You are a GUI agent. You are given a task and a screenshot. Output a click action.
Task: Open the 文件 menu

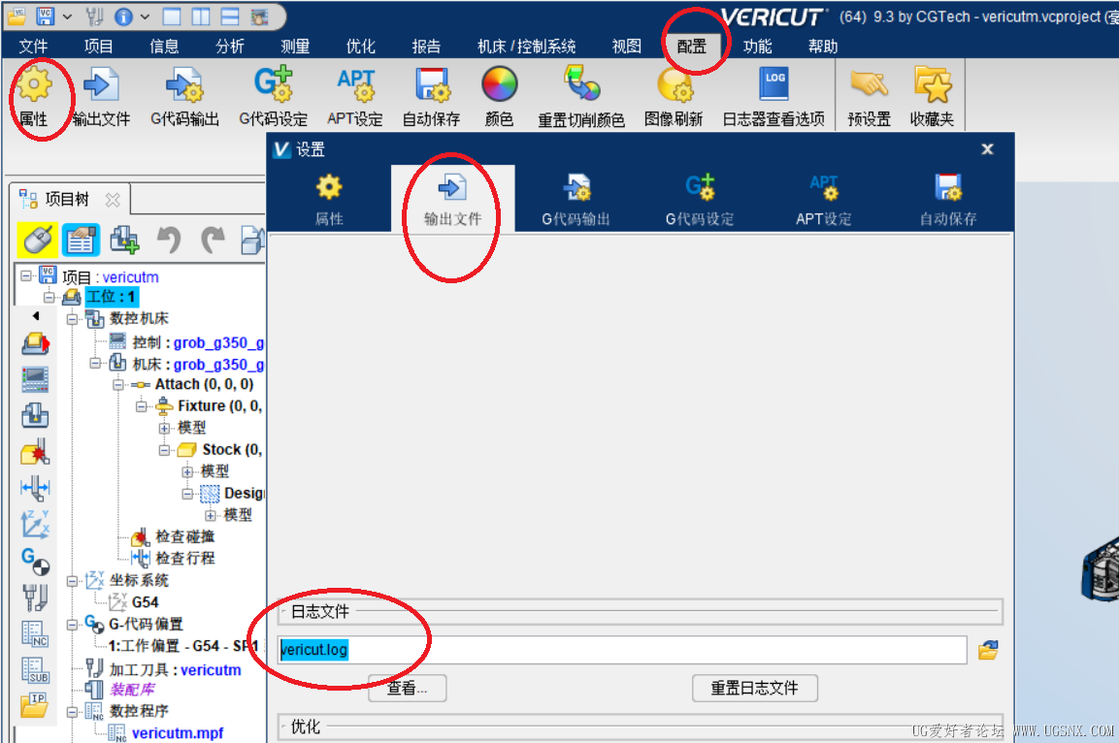(x=34, y=47)
